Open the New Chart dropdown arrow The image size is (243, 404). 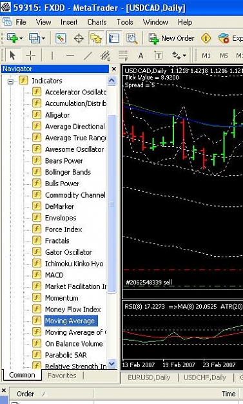pyautogui.click(x=21, y=38)
